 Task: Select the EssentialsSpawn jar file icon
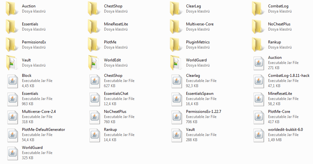[177, 99]
